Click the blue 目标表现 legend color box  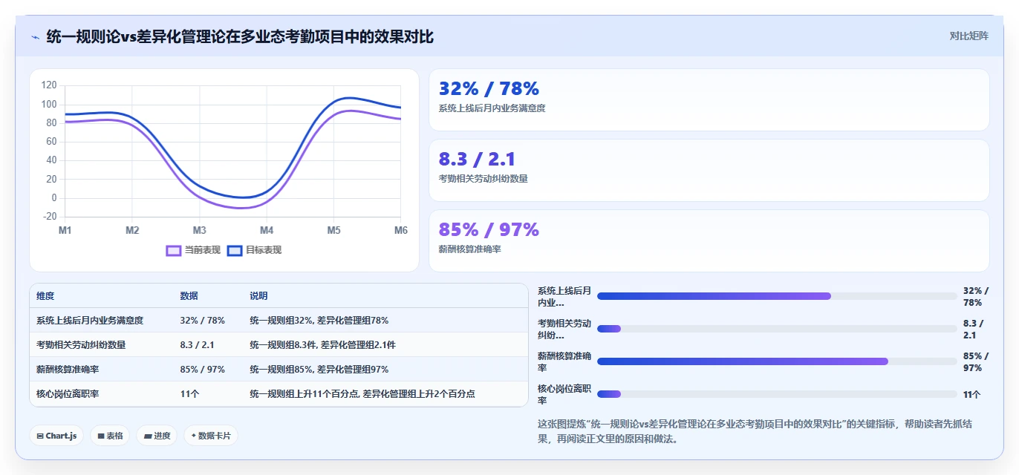(235, 251)
